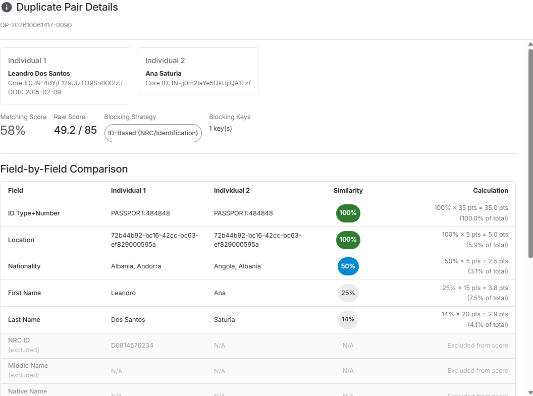Click the info icon beside Duplicate Pair Details
Viewport: 533px width, 396px height.
[7, 7]
